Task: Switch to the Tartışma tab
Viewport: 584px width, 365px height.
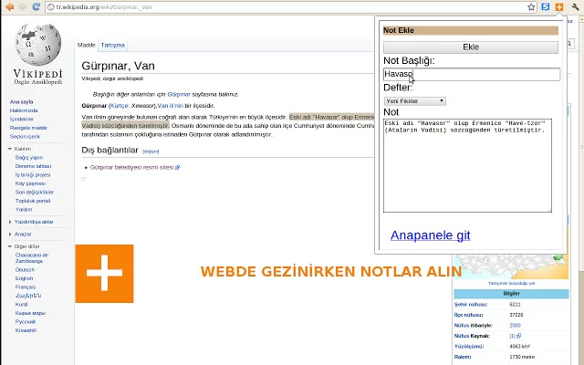Action: coord(112,45)
